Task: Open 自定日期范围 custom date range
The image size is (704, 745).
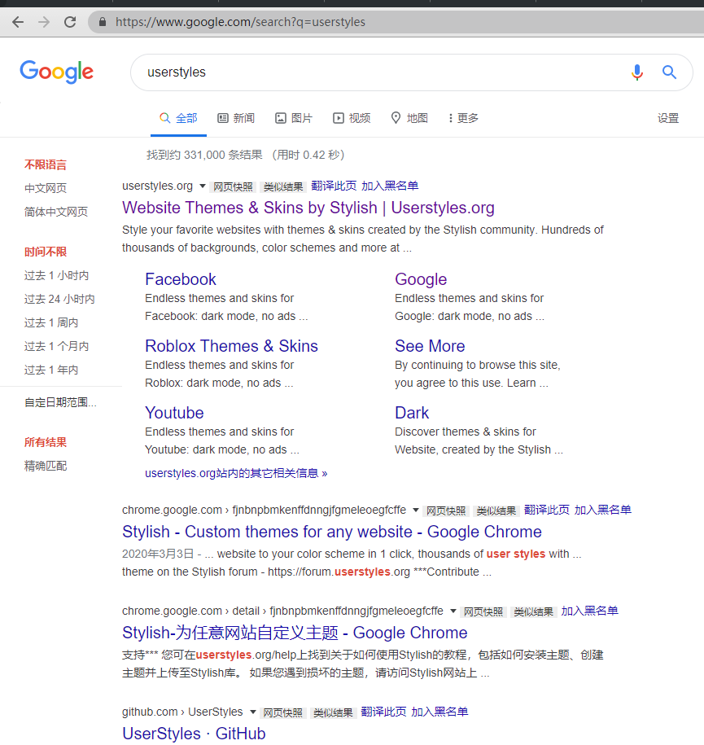Action: [60, 402]
